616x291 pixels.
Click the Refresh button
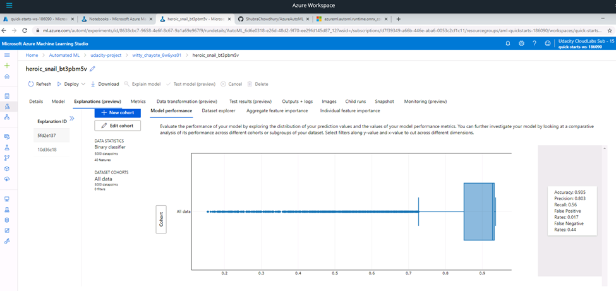(x=40, y=84)
